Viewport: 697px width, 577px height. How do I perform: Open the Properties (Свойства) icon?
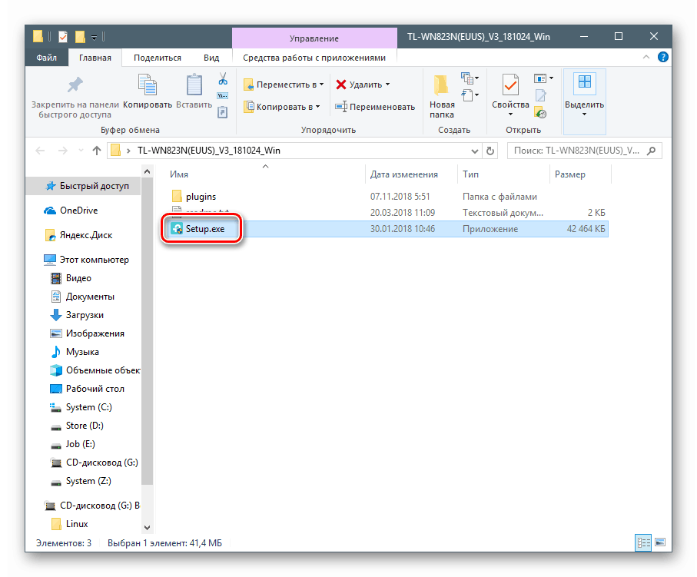(510, 85)
